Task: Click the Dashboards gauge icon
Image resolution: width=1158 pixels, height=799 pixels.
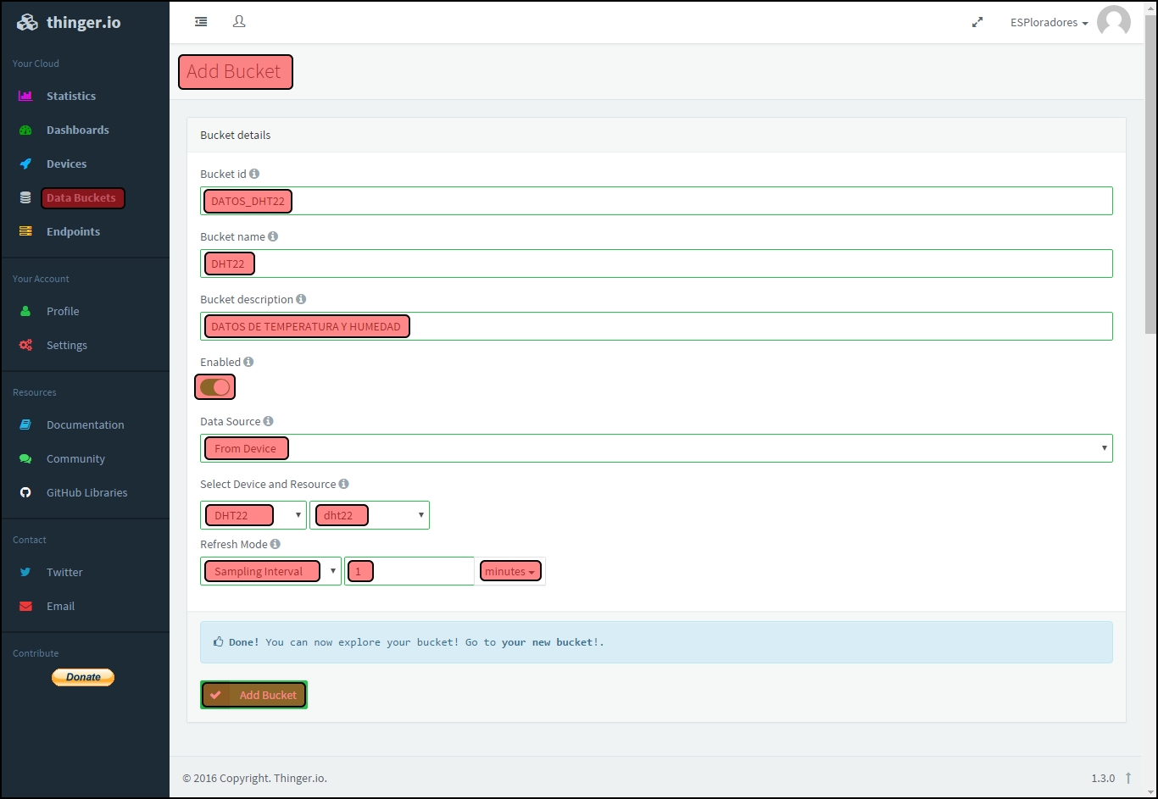Action: [25, 130]
